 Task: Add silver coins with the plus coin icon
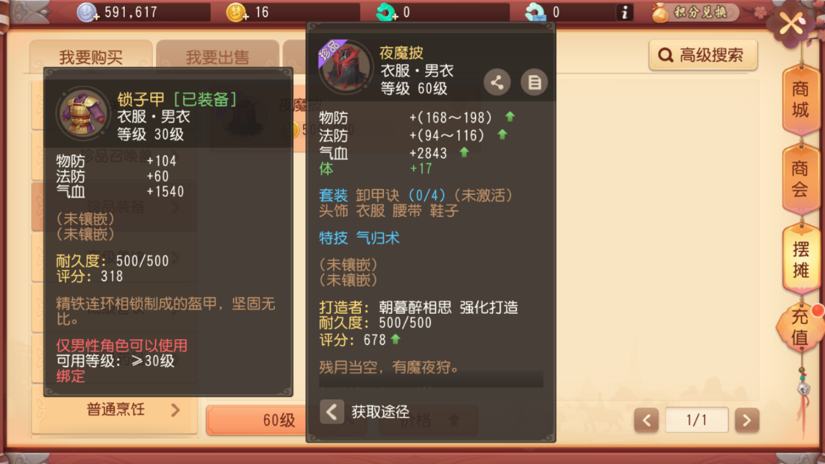87,12
